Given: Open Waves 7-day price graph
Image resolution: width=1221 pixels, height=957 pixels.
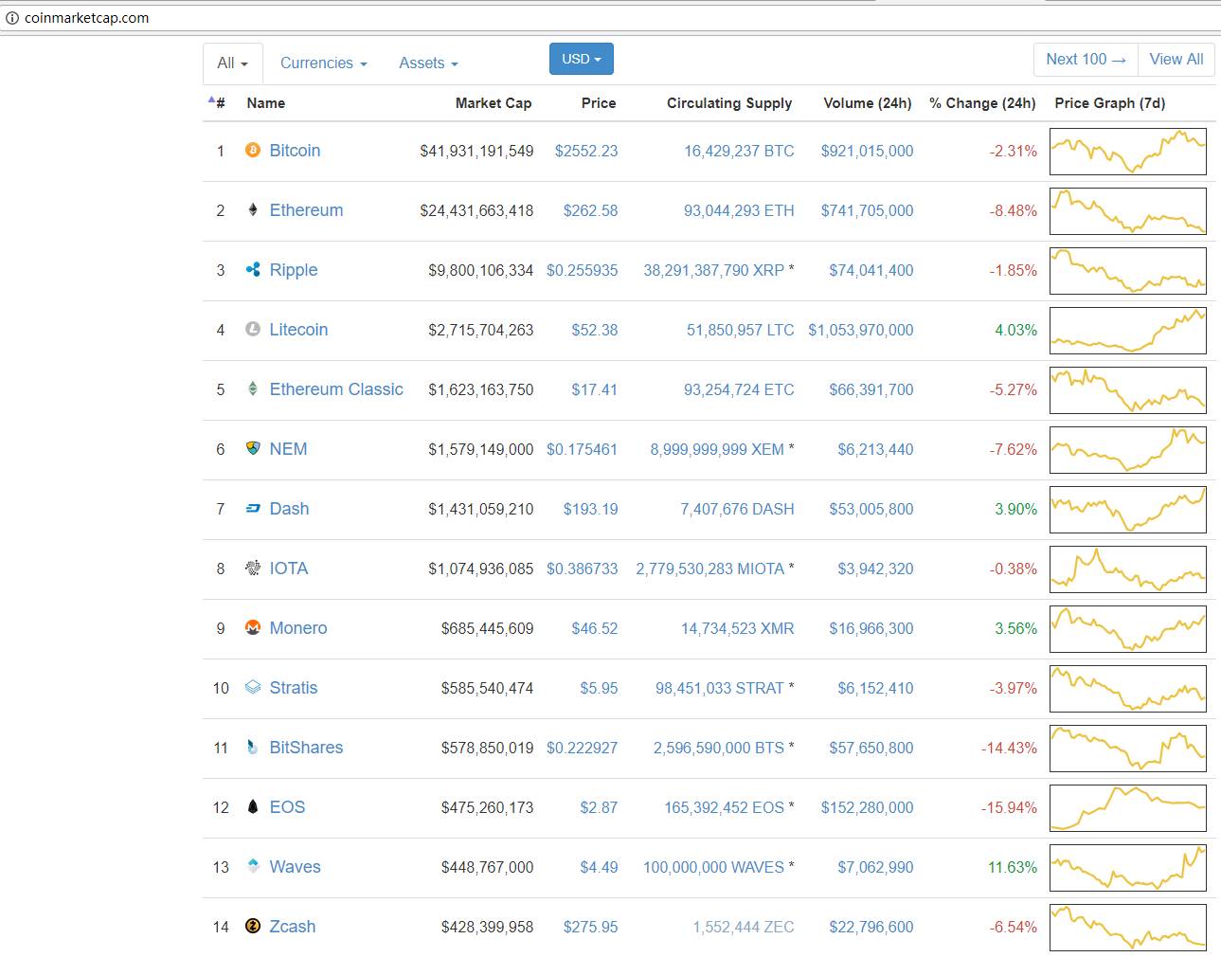Looking at the screenshot, I should (1128, 867).
